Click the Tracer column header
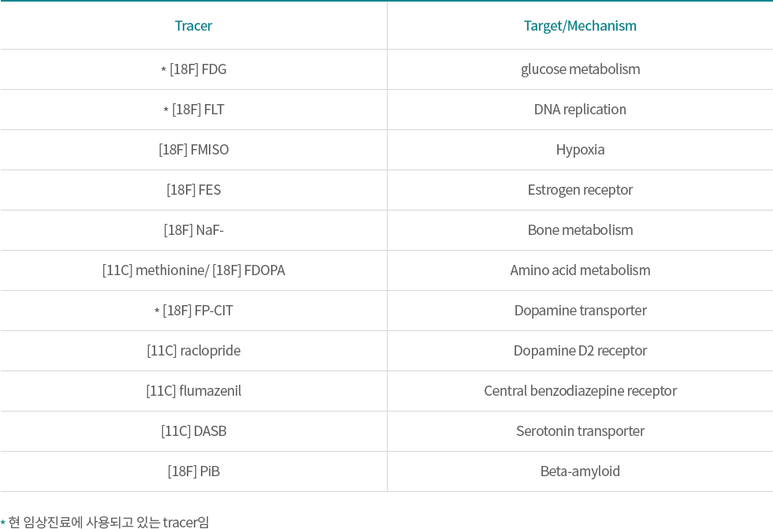This screenshot has width=773, height=529. pyautogui.click(x=193, y=26)
